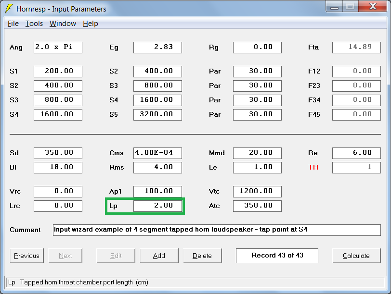Select the Ap1 field showing 100.00
The image size is (391, 294).
(157, 192)
